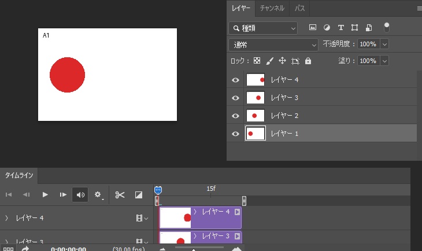Split clip at playhead with scissors

(x=120, y=194)
